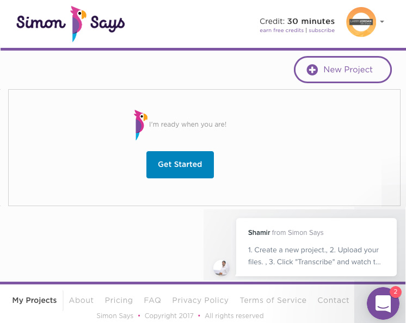Click Shamir's small avatar photo
The width and height of the screenshot is (406, 323).
[x=221, y=268]
